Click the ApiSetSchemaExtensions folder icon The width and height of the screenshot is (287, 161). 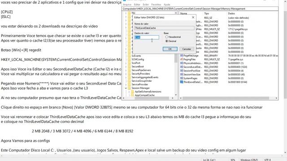coord(133,92)
